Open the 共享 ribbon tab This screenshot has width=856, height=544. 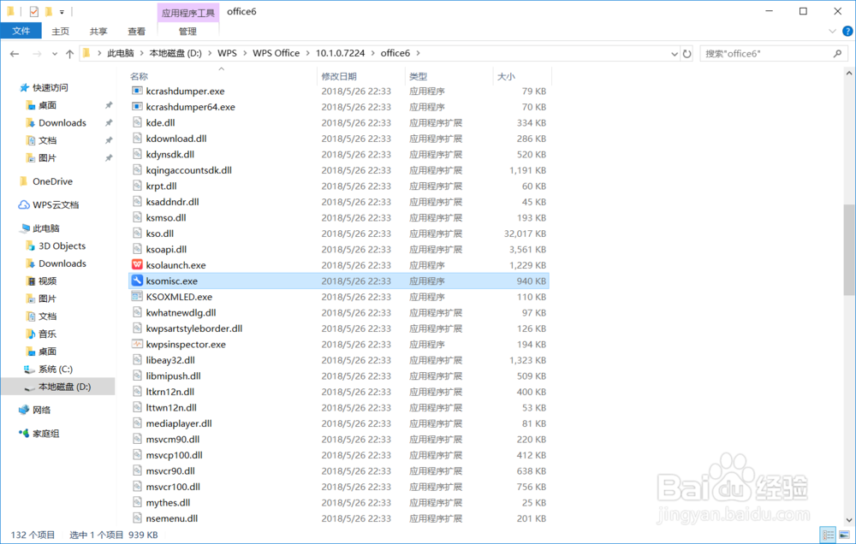(98, 31)
